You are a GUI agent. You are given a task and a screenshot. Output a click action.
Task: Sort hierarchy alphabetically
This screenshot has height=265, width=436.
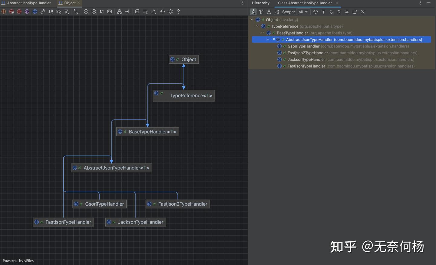click(x=277, y=12)
